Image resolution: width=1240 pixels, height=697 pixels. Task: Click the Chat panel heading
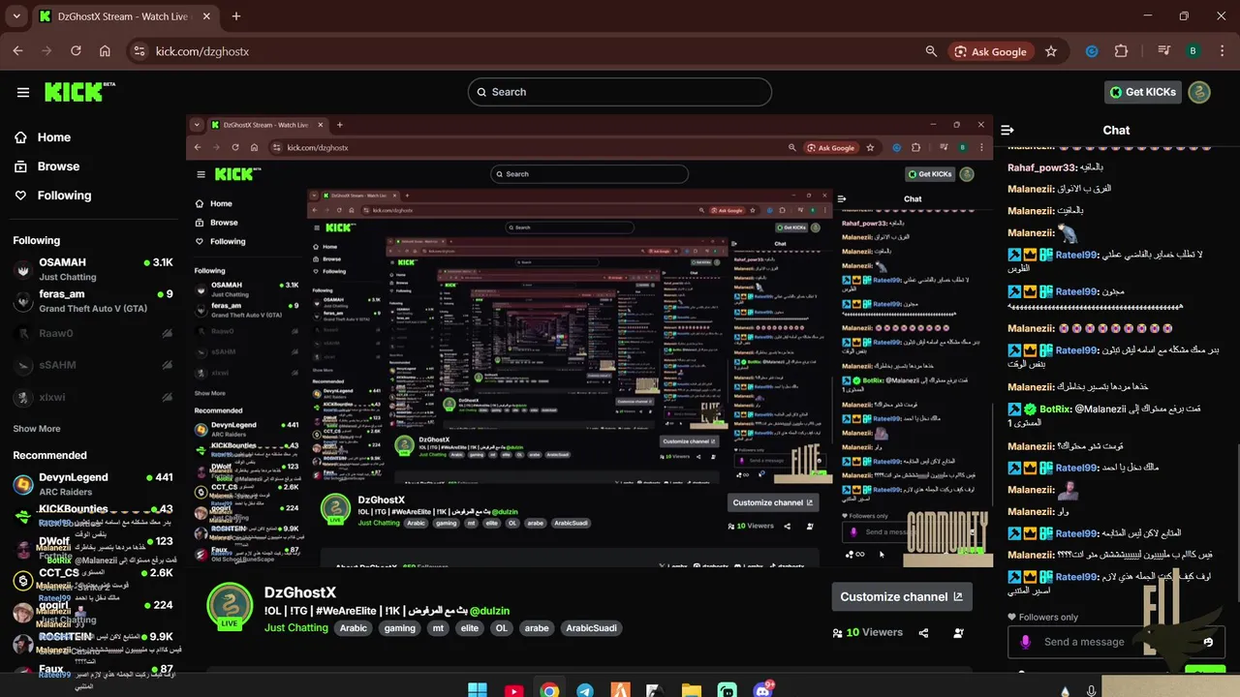click(x=1116, y=130)
